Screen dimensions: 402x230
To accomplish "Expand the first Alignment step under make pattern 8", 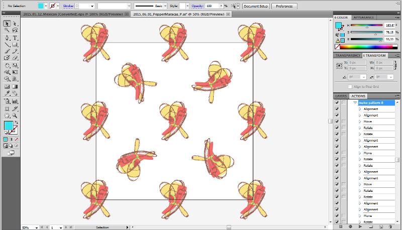I will tap(360, 109).
